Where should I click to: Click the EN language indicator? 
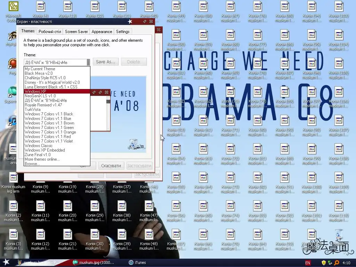308,263
